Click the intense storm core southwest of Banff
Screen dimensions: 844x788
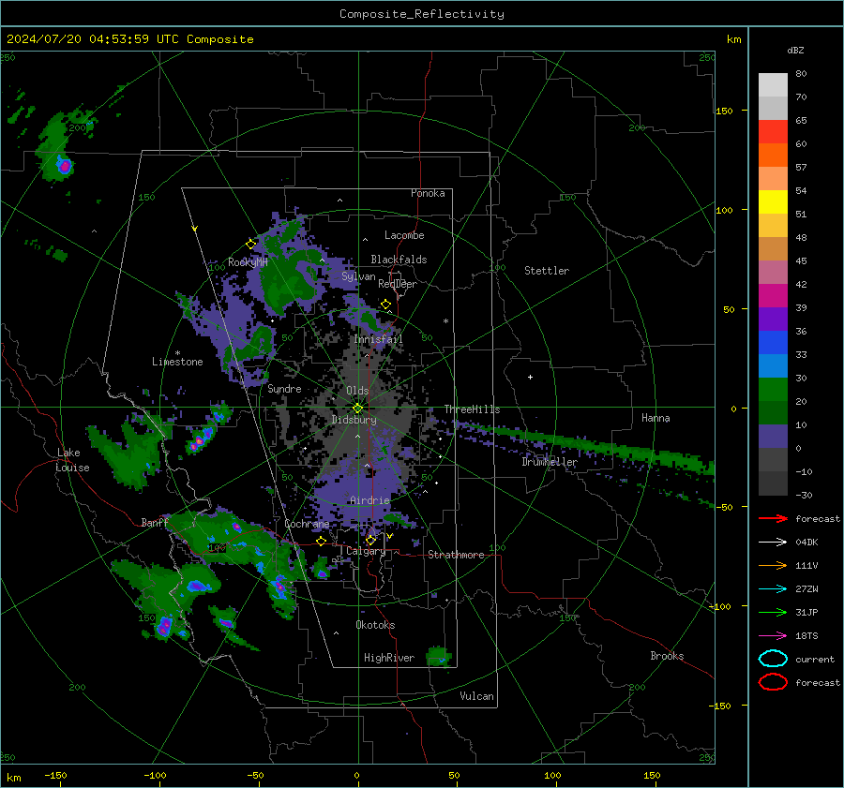pyautogui.click(x=163, y=627)
